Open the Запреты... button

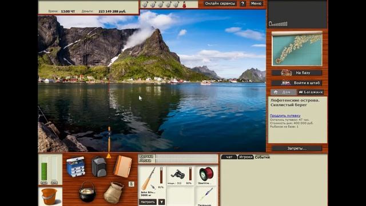(297, 148)
